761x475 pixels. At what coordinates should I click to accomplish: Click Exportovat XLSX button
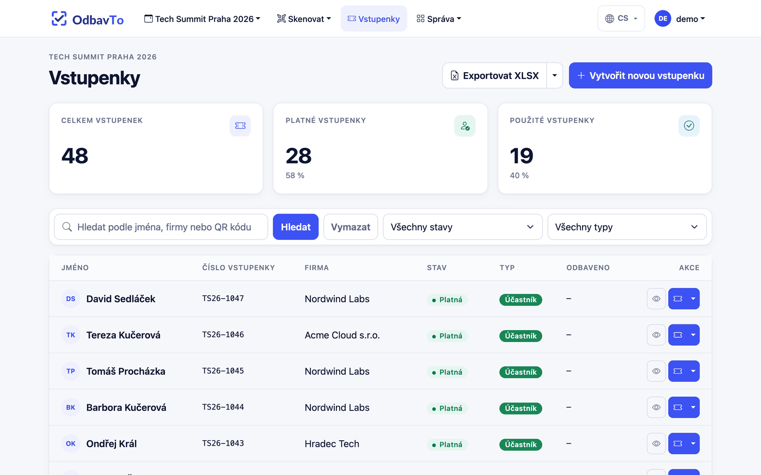(495, 76)
